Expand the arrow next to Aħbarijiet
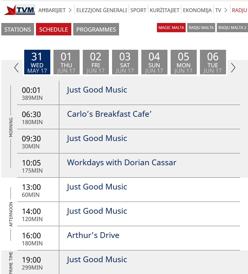The image size is (248, 274). click(x=70, y=10)
